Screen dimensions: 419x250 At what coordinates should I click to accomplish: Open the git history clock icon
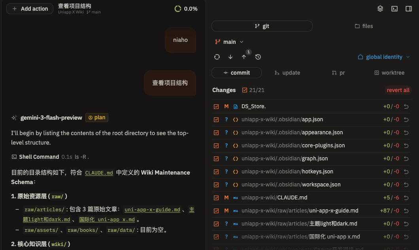click(258, 57)
